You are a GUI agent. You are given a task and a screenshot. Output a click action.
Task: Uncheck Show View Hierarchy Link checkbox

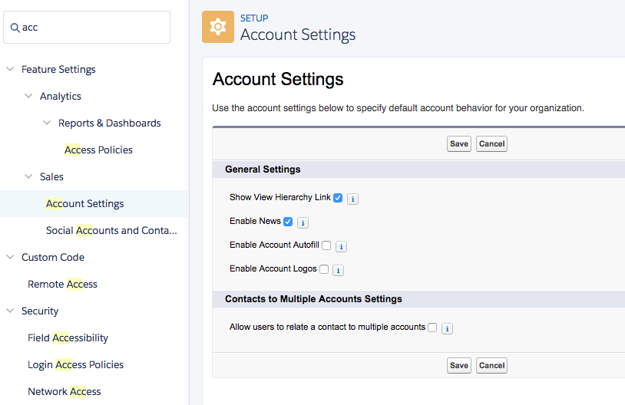coord(338,198)
